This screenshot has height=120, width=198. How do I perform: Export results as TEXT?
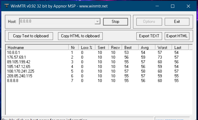tap(149, 36)
